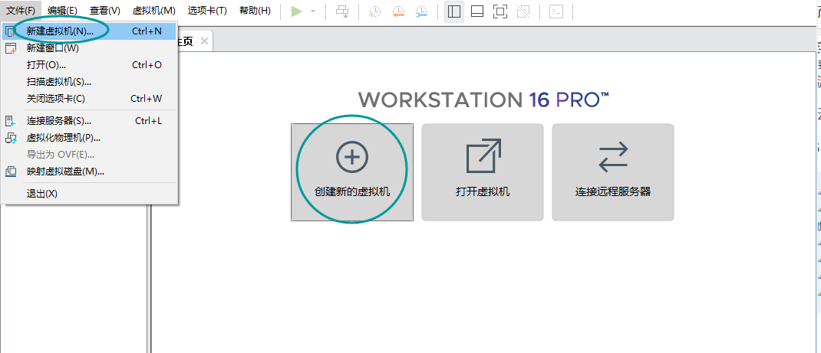Select 扫描虚拟机(S)... menu entry
Image resolution: width=821 pixels, height=353 pixels.
(90, 82)
